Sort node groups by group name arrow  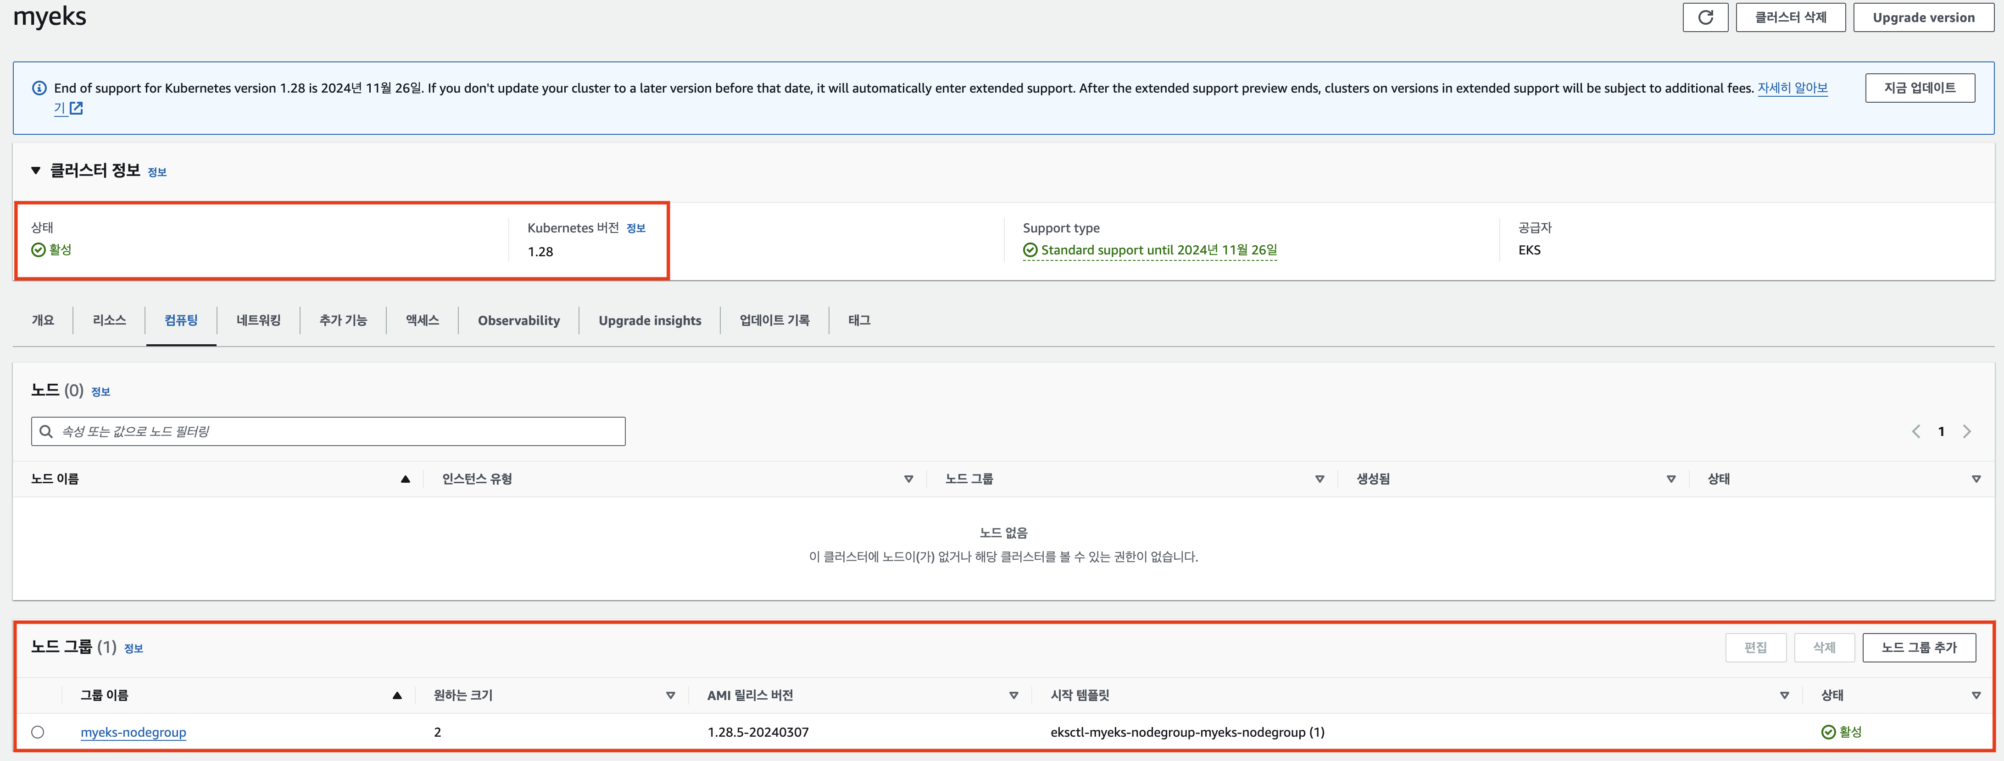[x=397, y=695]
